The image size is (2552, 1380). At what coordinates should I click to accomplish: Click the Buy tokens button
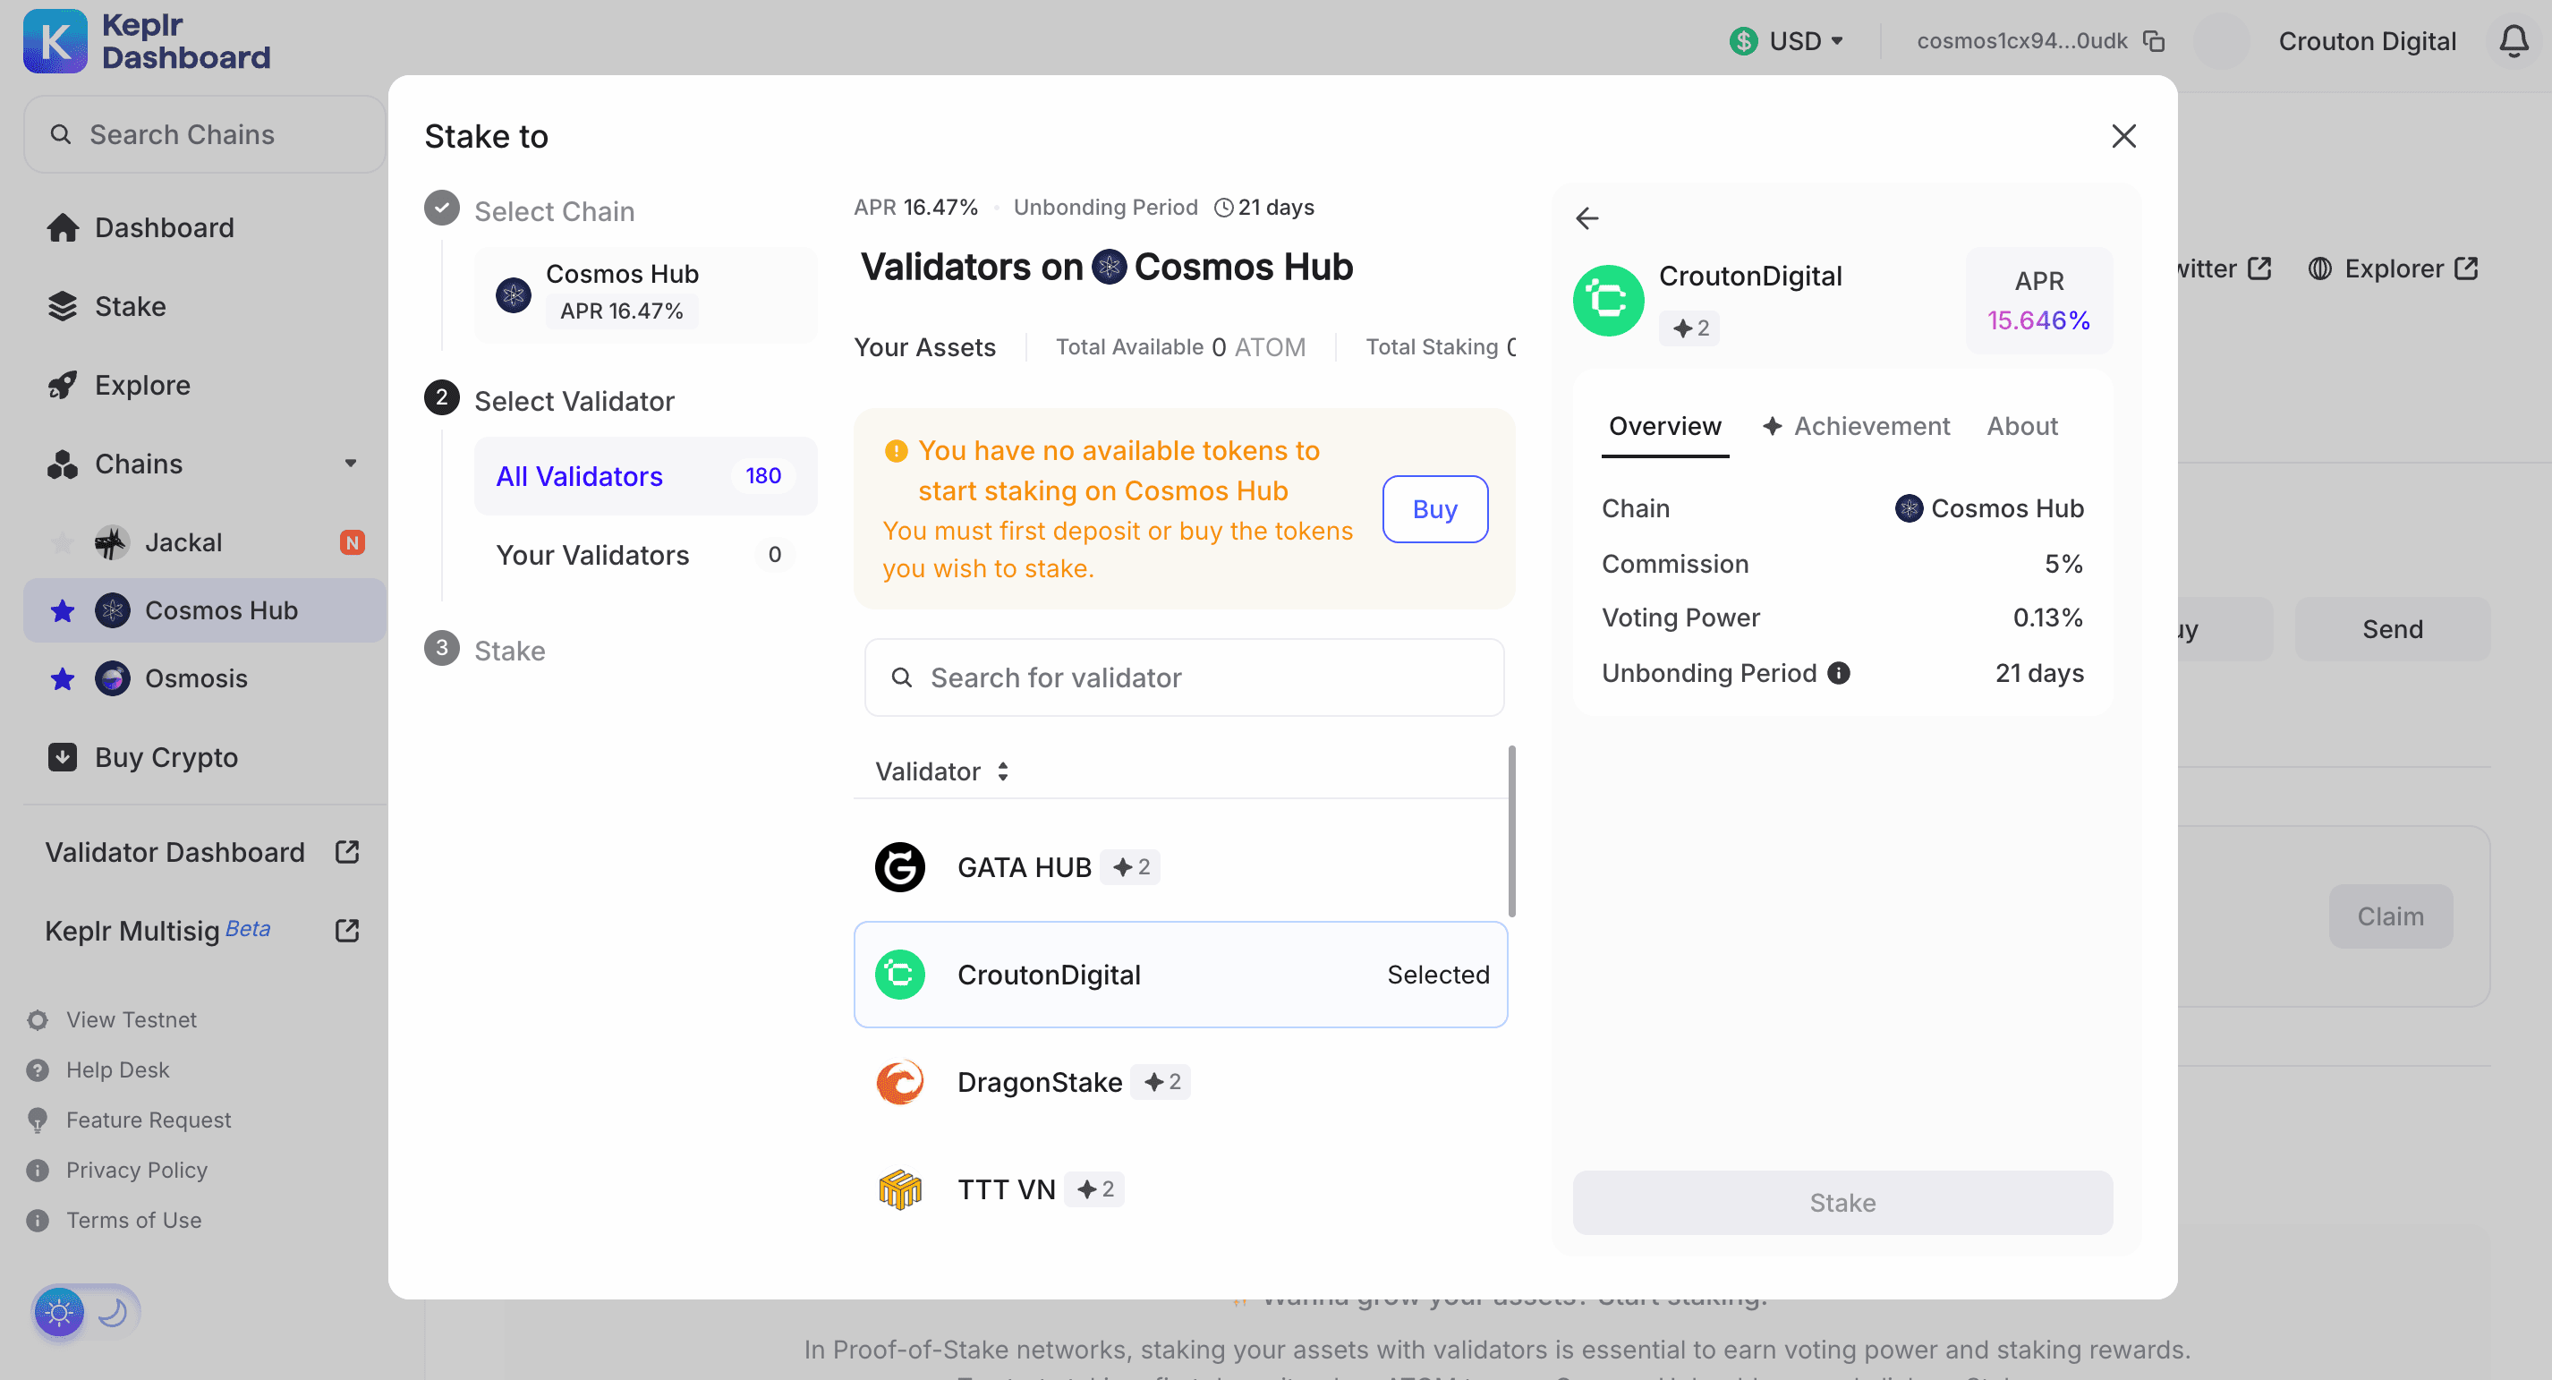[x=1434, y=508]
